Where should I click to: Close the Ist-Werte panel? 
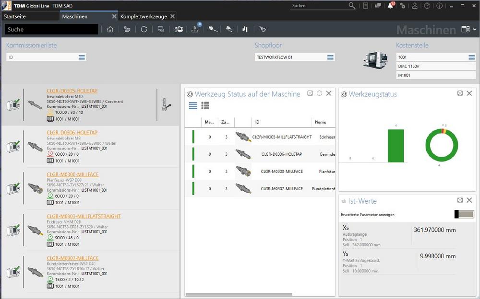click(469, 200)
